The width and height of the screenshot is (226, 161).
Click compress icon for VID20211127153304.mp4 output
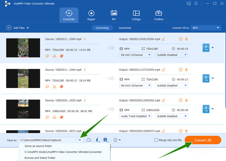tap(186, 70)
